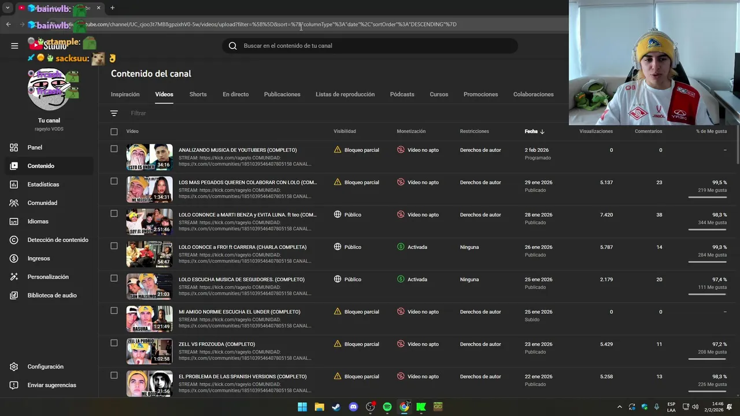Screen dimensions: 740x416
Task: Switch to Publicaciones tab
Action: coord(282,94)
